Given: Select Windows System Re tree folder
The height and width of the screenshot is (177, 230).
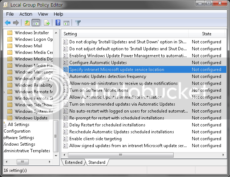Looking at the screenshot, I should (30, 111).
